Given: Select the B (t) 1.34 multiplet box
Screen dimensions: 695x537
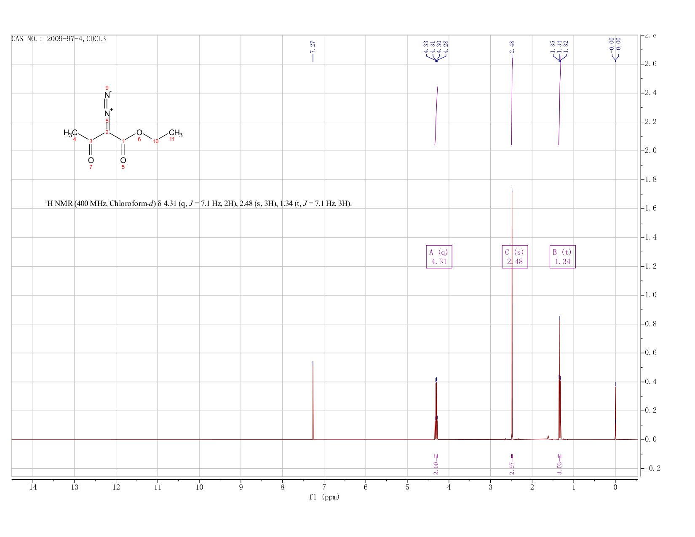Looking at the screenshot, I should tap(563, 256).
